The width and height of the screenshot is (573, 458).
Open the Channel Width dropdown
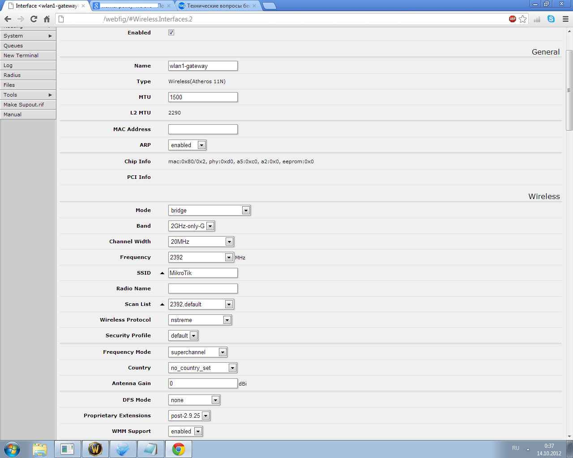tap(201, 242)
